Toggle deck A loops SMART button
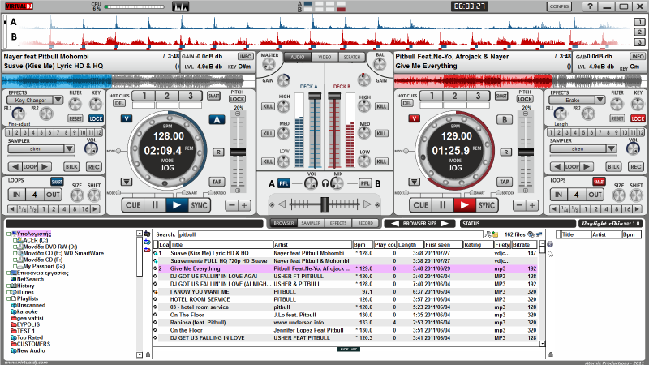The height and width of the screenshot is (365, 649). [x=57, y=182]
